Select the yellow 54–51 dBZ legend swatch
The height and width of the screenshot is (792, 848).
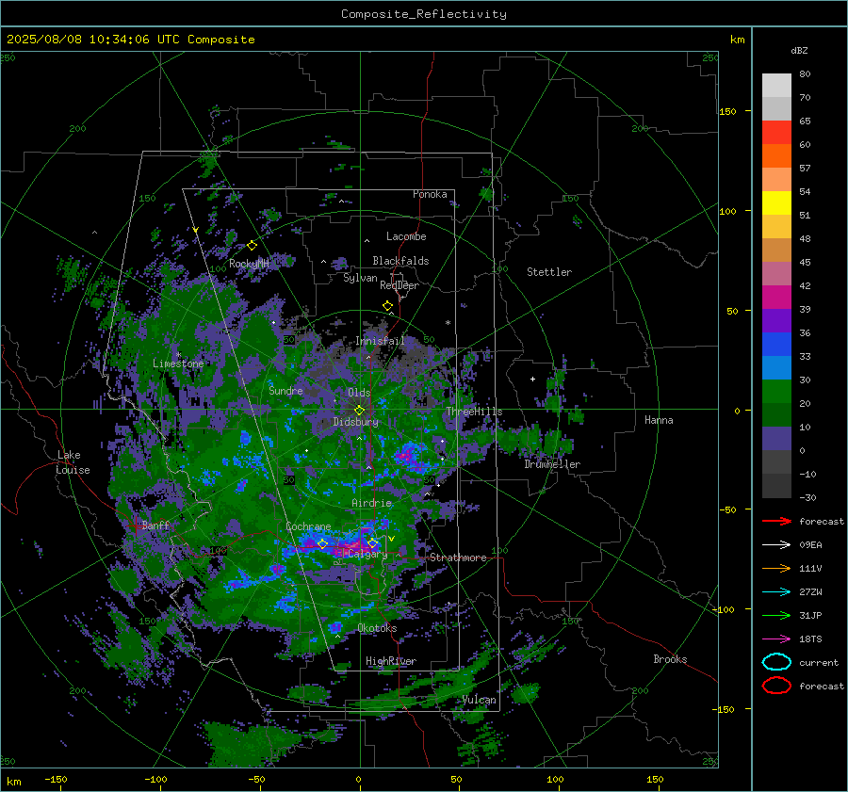(776, 203)
